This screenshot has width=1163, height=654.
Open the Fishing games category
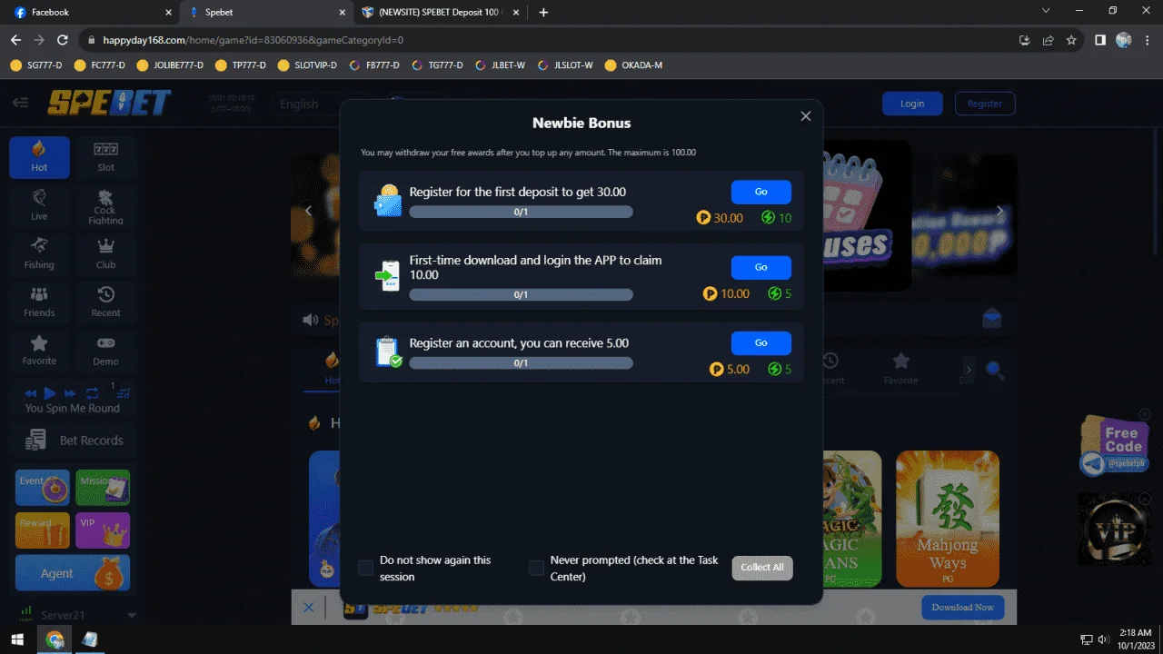click(x=39, y=253)
